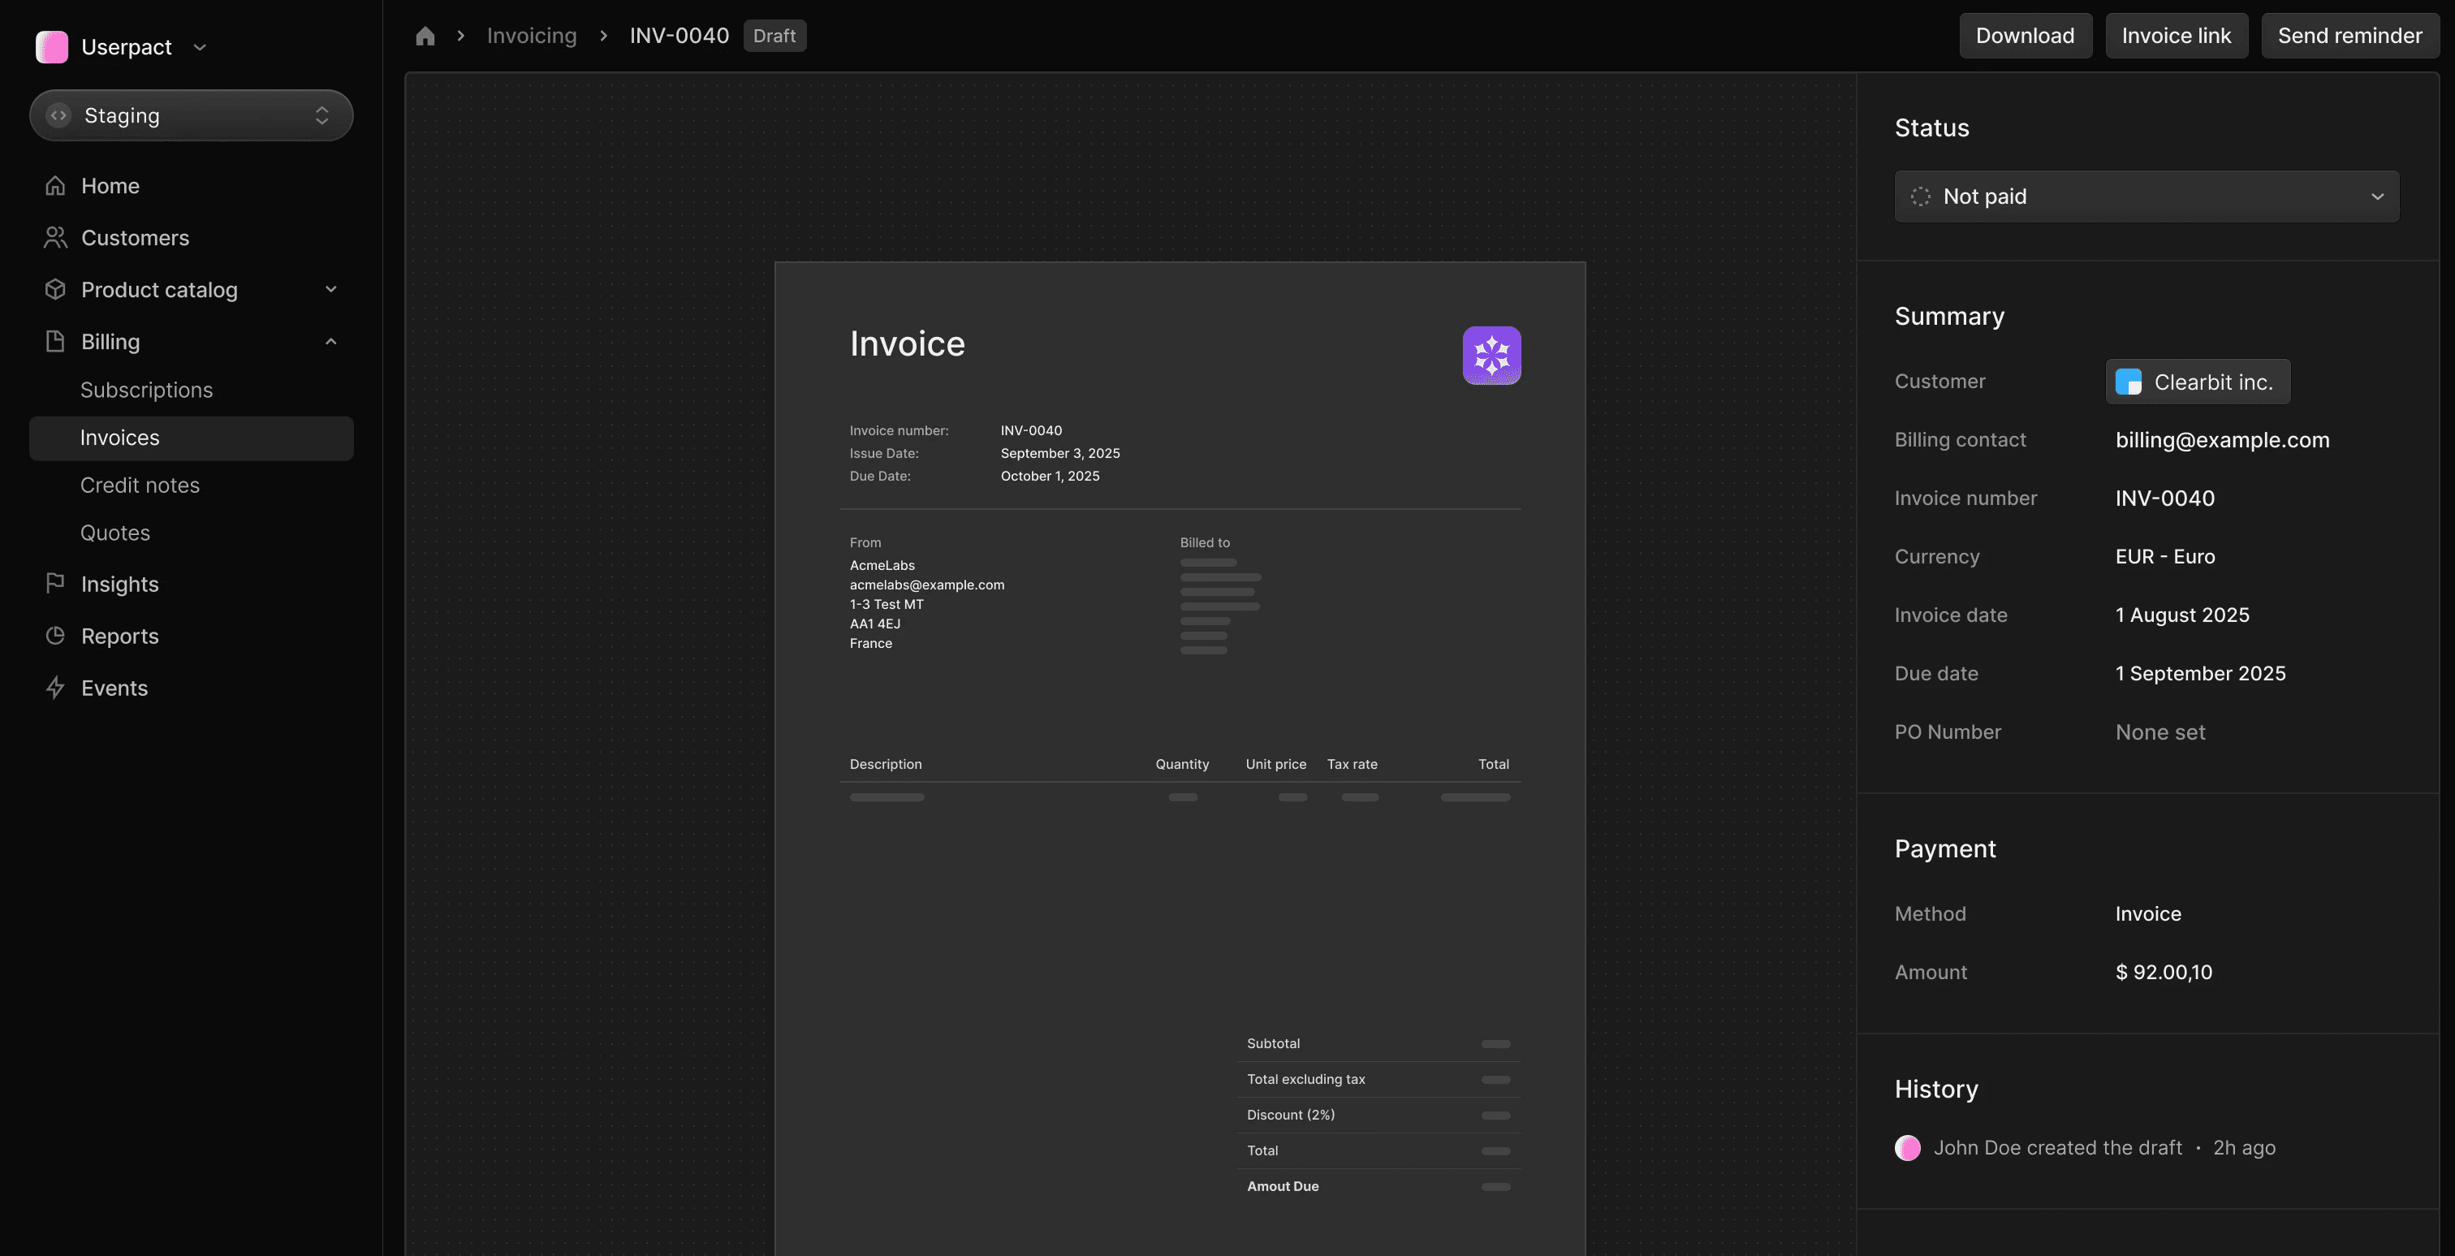Expand the Product catalog section

click(x=330, y=290)
